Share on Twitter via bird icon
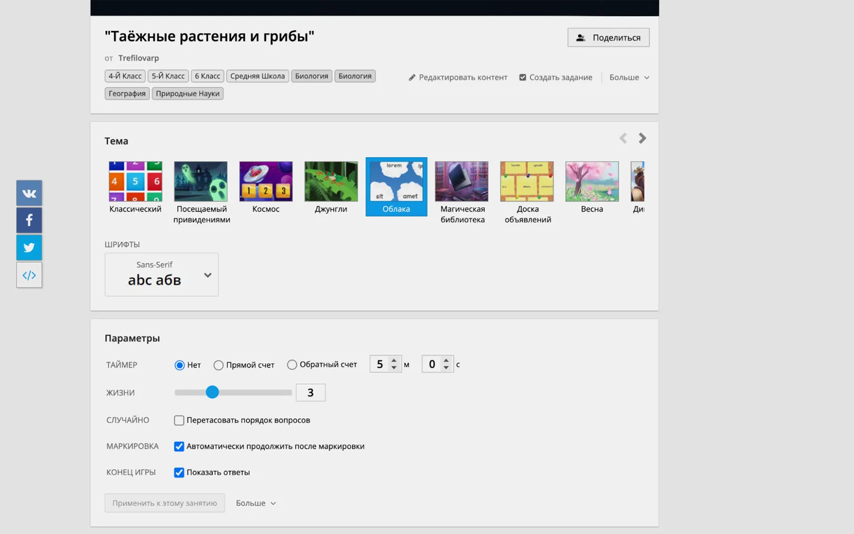 (x=29, y=247)
